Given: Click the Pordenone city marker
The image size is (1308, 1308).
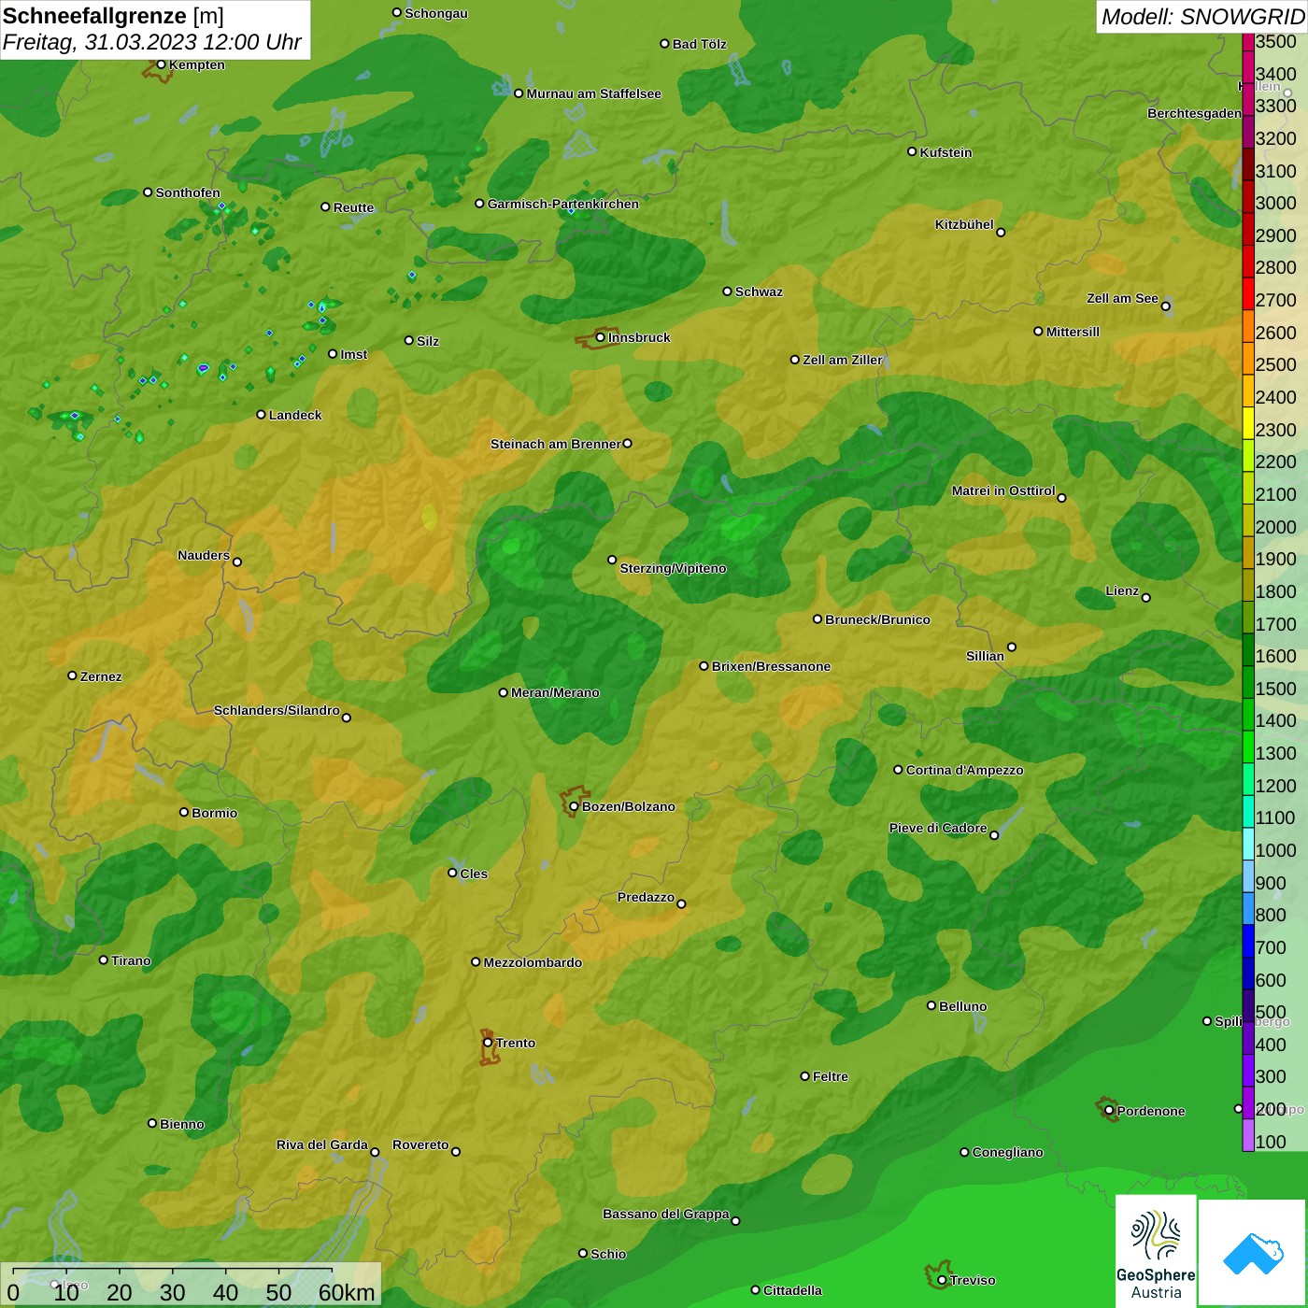Looking at the screenshot, I should tap(1109, 1111).
